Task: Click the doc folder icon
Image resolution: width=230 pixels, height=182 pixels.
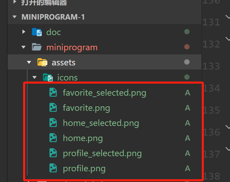Action: [x=37, y=32]
